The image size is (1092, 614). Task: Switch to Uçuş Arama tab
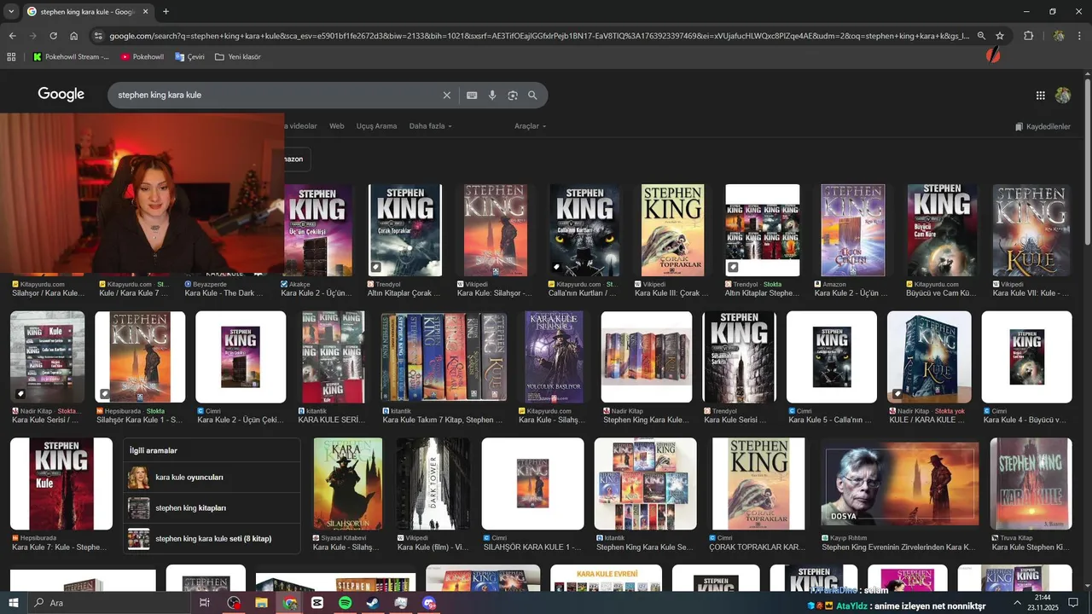pyautogui.click(x=376, y=126)
